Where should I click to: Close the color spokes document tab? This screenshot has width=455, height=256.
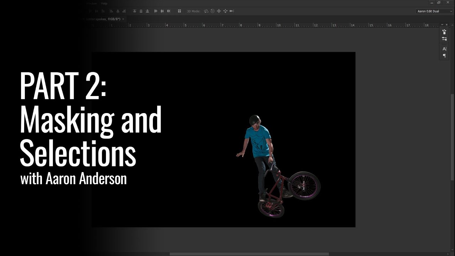coord(123,19)
